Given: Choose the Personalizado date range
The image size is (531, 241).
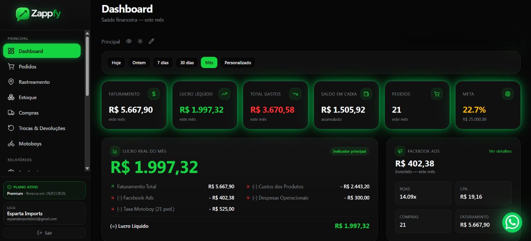Looking at the screenshot, I should click(x=238, y=63).
